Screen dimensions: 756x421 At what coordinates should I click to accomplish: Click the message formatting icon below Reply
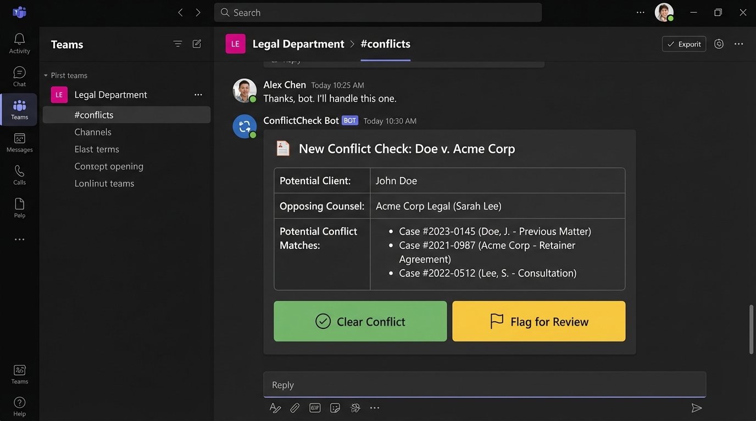point(275,407)
